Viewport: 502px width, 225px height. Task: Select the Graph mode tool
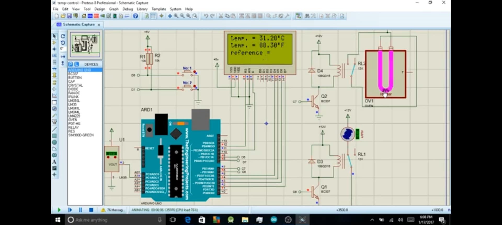pyautogui.click(x=54, y=96)
